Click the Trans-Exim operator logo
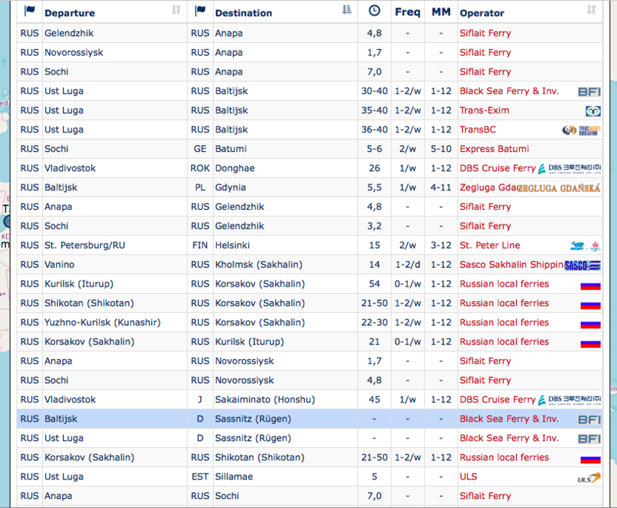This screenshot has width=617, height=508. point(593,111)
